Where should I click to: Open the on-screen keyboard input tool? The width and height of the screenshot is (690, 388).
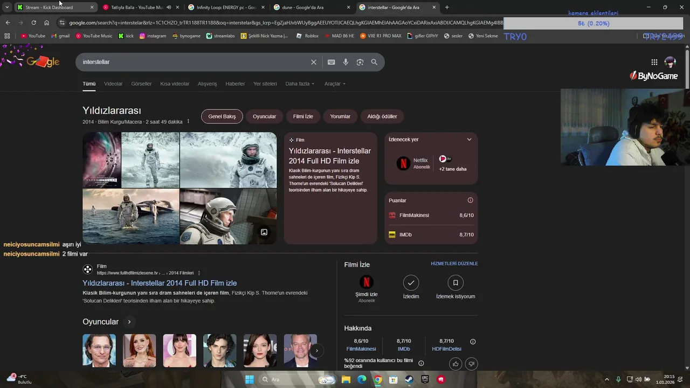[332, 62]
